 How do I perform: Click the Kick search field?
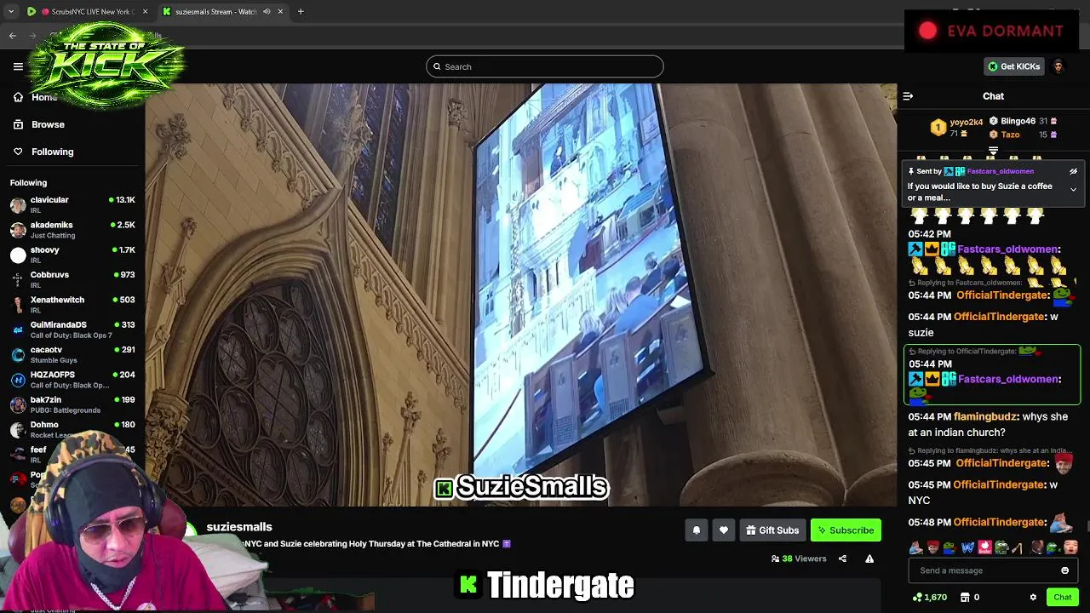[545, 66]
